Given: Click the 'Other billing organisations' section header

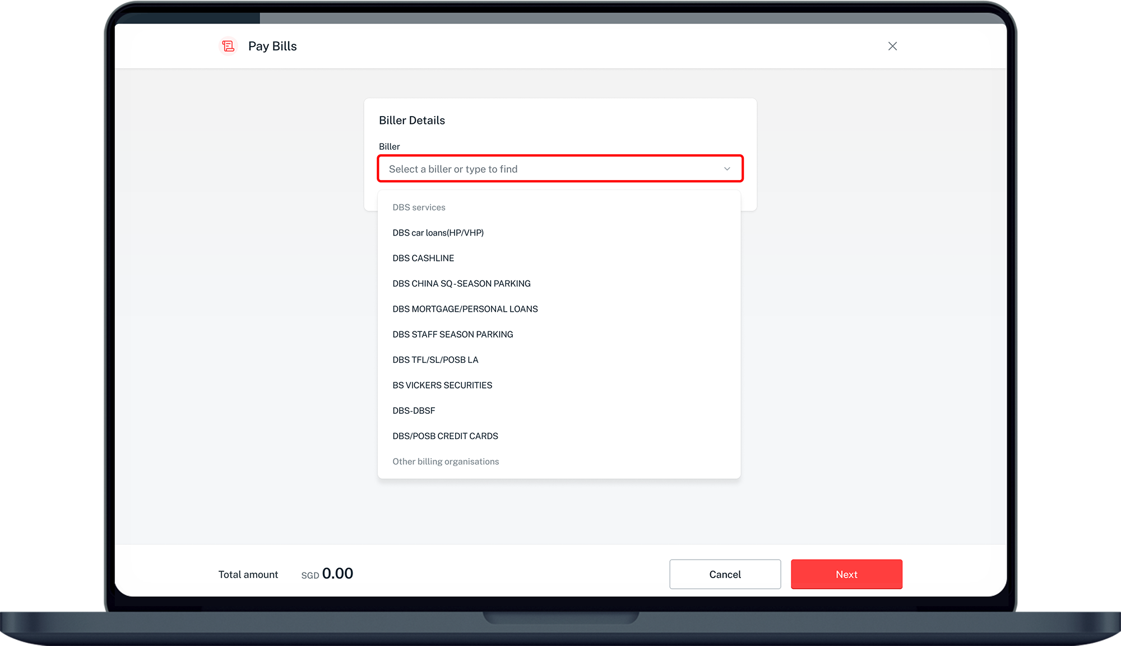Looking at the screenshot, I should 446,461.
